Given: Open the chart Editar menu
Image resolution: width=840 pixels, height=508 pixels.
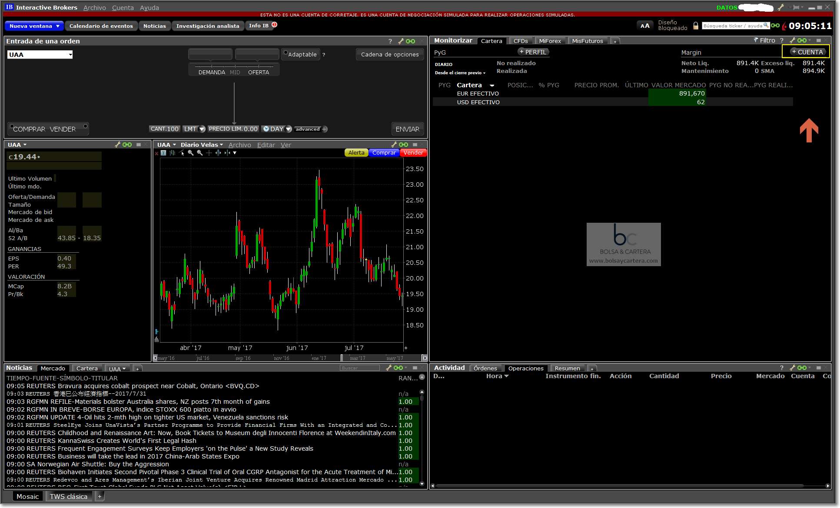Looking at the screenshot, I should click(x=266, y=145).
